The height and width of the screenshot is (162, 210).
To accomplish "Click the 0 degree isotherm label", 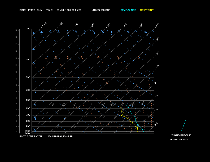I will coord(156,83).
